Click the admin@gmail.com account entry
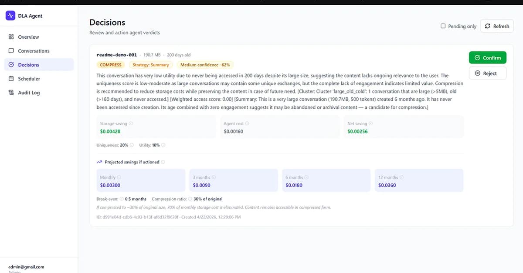This screenshot has width=523, height=273. tap(26, 267)
